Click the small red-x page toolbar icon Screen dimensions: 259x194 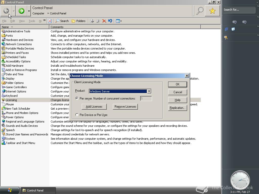pos(50,21)
